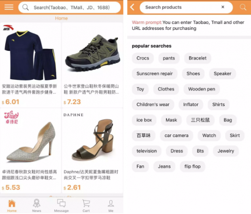
Task: Open the hamburger menu icon
Action: point(9,7)
